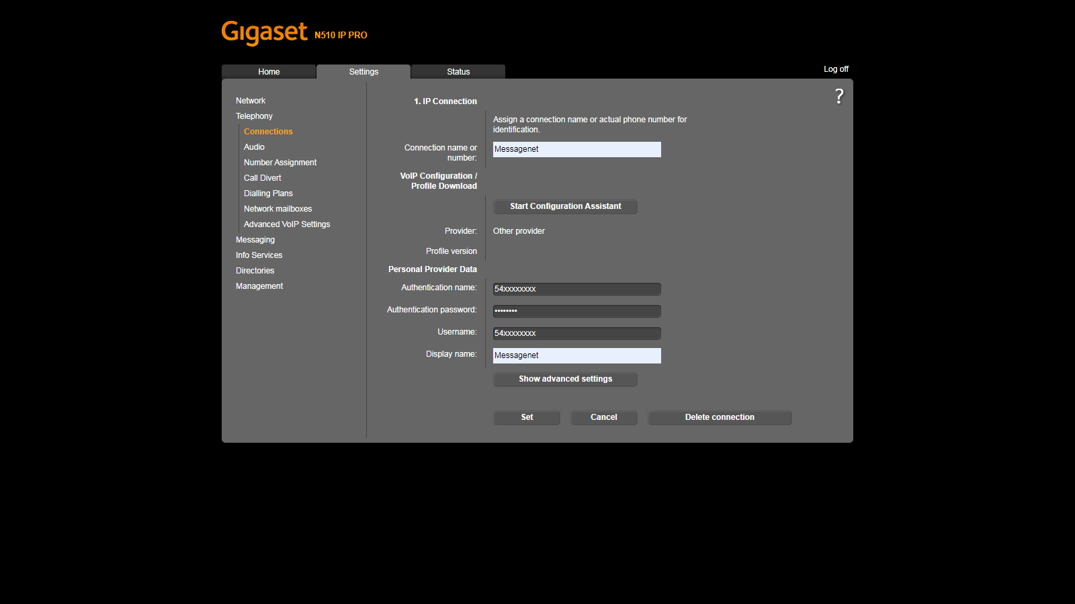Click the 'N510 IP PRO' model label

click(341, 35)
